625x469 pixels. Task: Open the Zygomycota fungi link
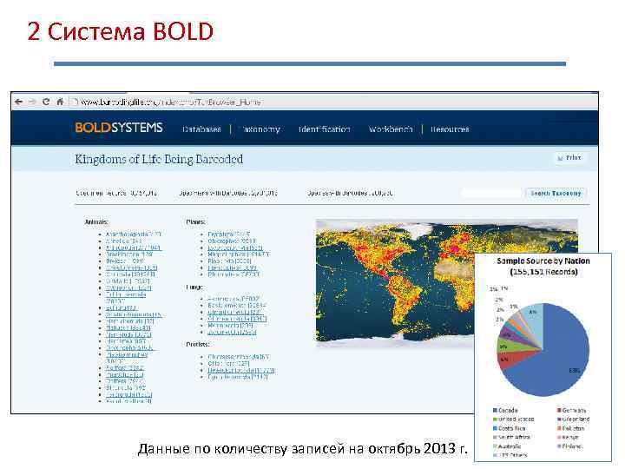(x=232, y=332)
